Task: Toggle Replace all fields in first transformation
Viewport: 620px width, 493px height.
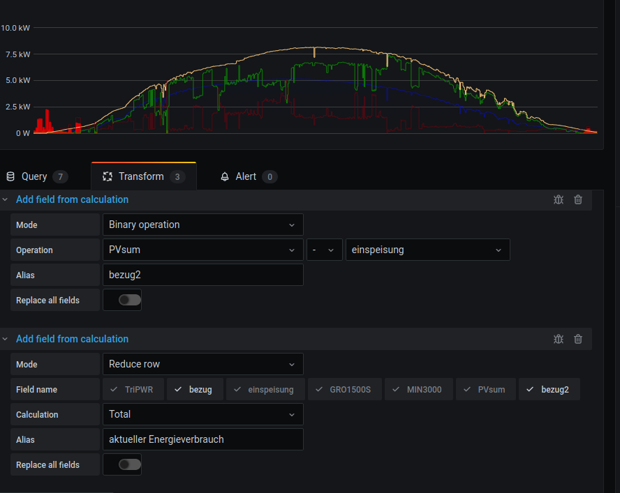Action: [x=129, y=300]
